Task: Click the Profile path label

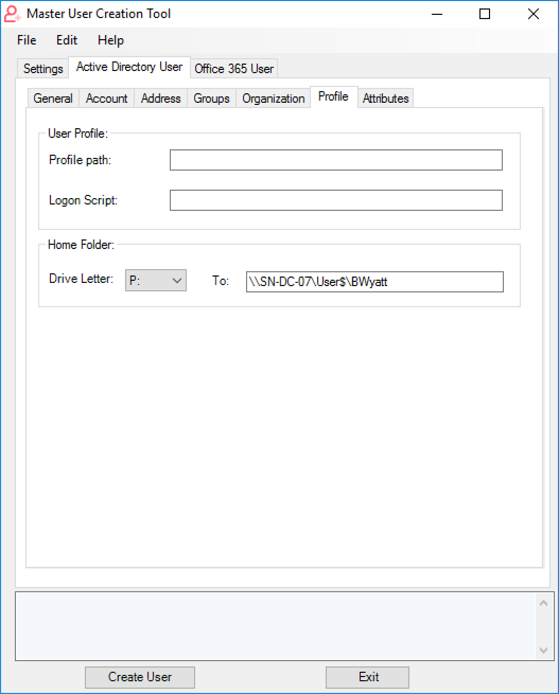Action: [80, 160]
